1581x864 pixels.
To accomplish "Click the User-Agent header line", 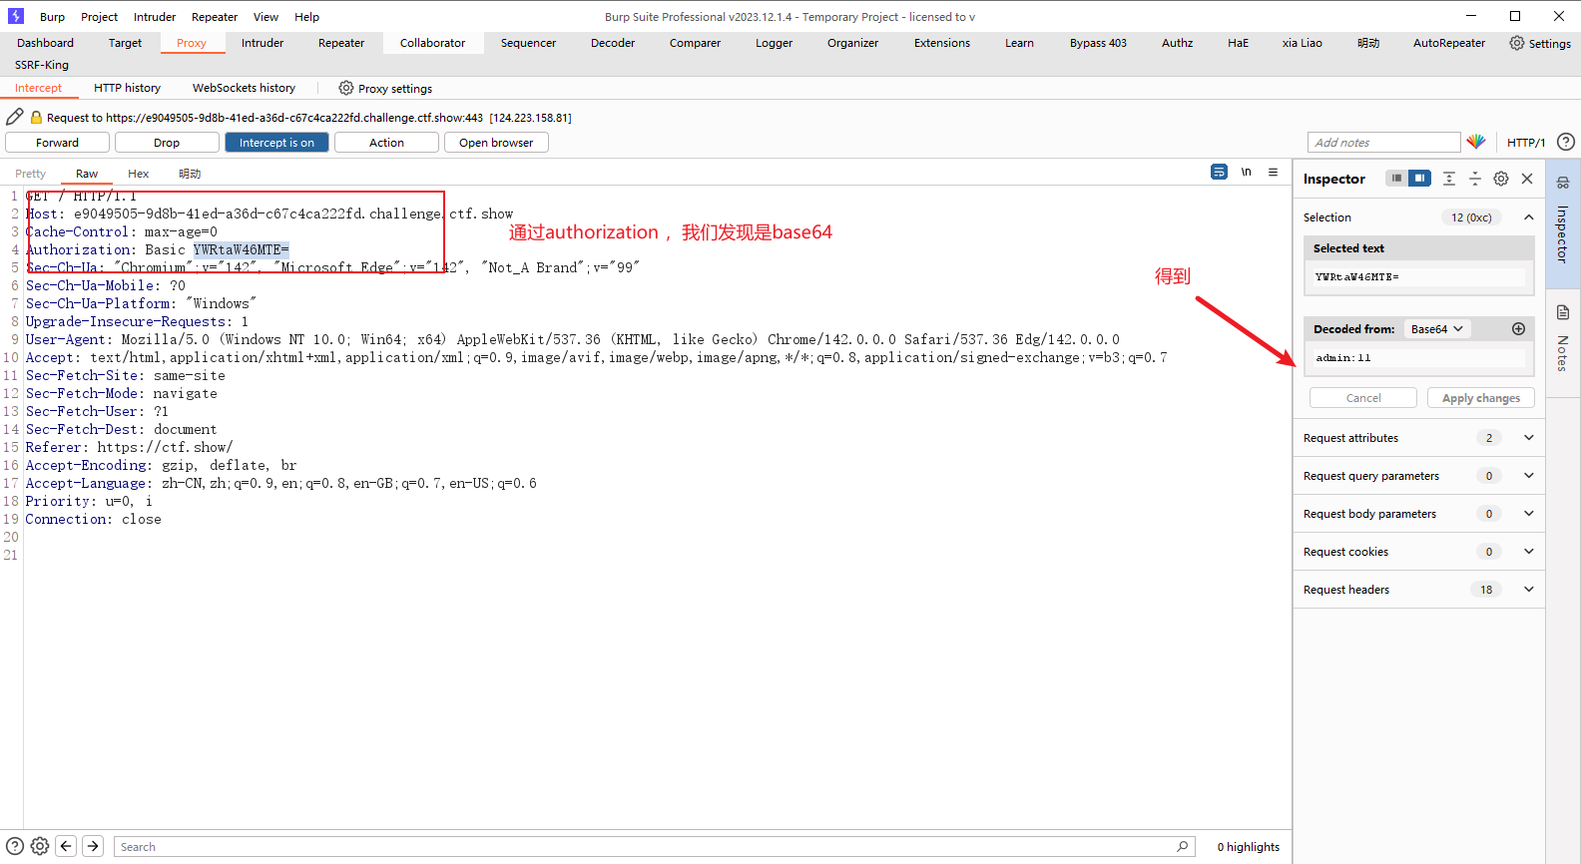I will point(573,339).
